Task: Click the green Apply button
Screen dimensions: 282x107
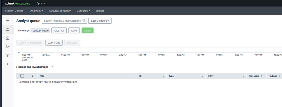Action: [x=88, y=31]
